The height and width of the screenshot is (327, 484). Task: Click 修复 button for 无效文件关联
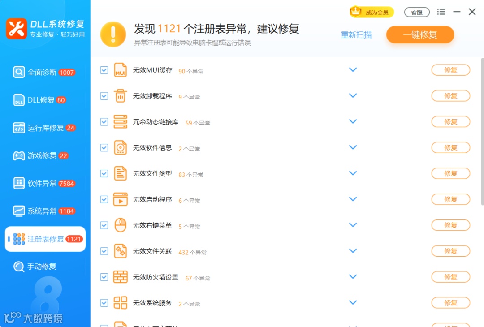(x=451, y=251)
